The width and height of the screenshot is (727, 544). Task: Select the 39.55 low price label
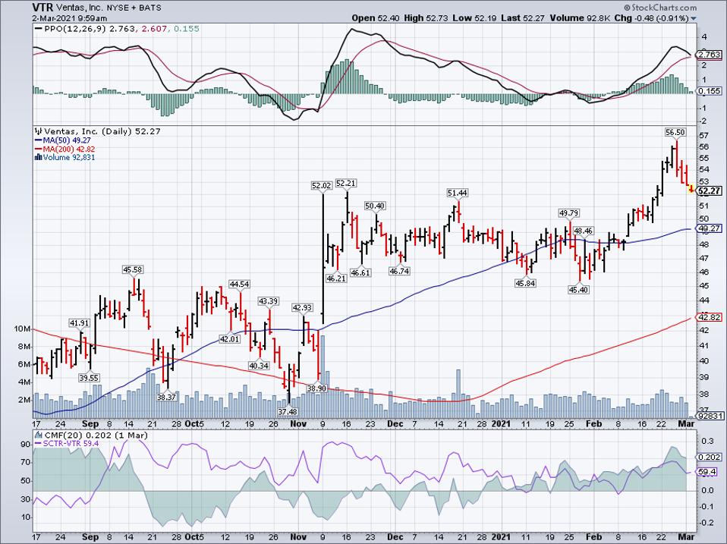89,378
